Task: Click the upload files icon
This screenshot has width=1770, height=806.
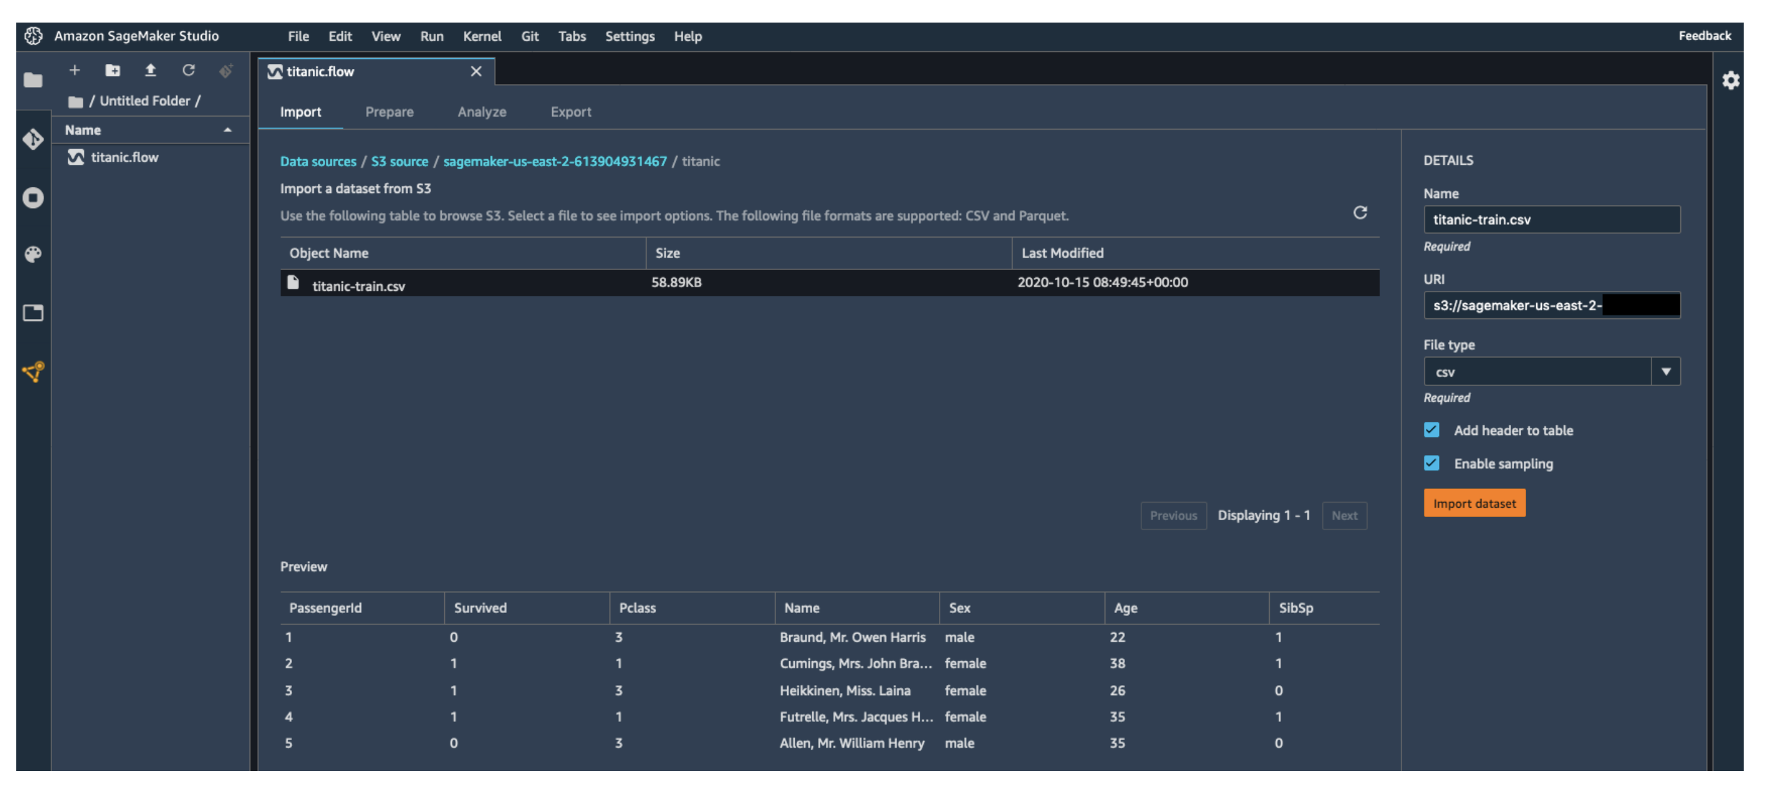Action: [x=150, y=70]
